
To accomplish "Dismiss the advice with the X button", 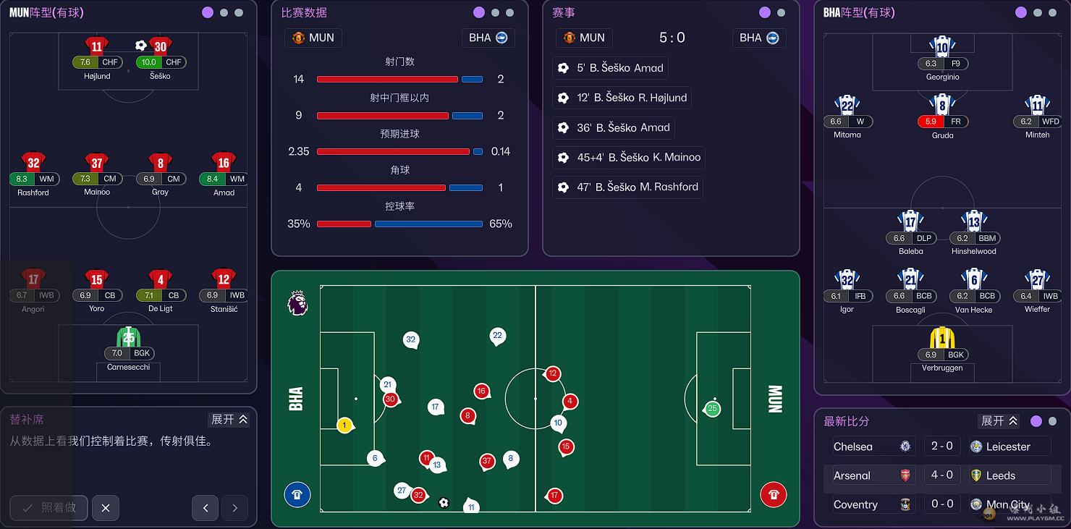I will pos(106,508).
